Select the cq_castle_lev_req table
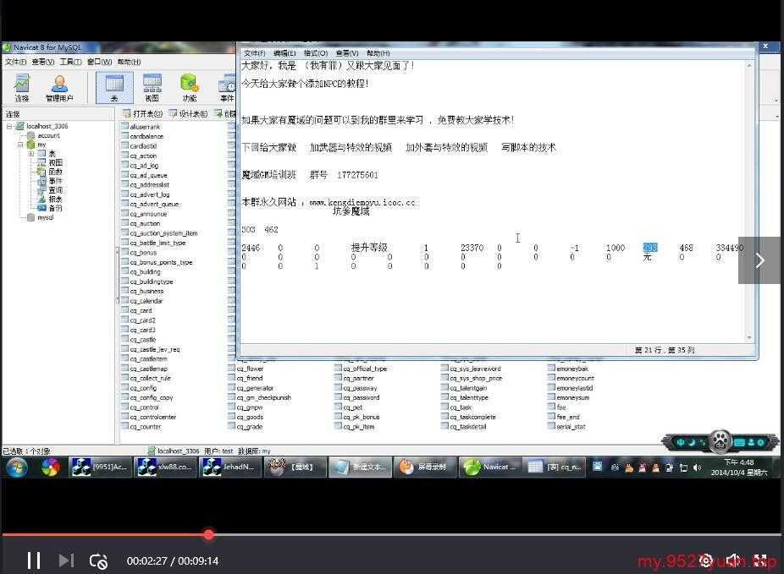This screenshot has height=574, width=784. [x=151, y=349]
